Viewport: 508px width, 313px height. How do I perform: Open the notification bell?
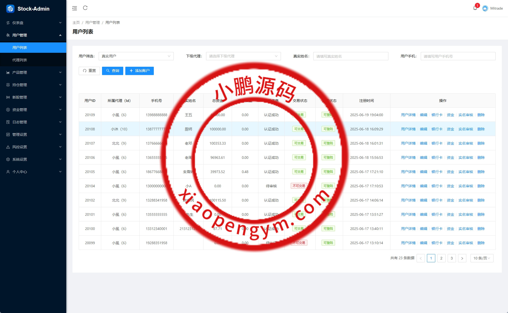475,8
